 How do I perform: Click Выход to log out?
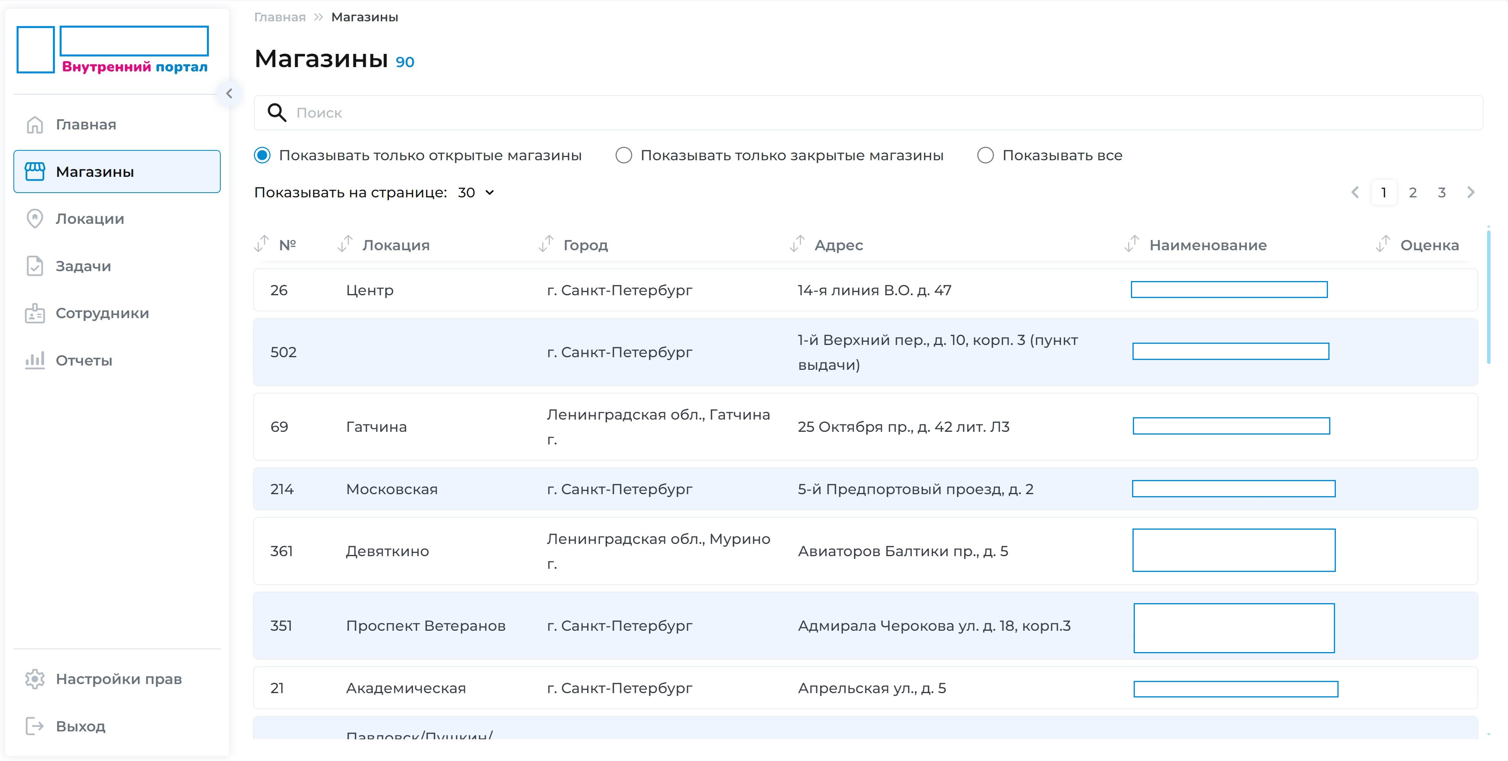pyautogui.click(x=117, y=726)
